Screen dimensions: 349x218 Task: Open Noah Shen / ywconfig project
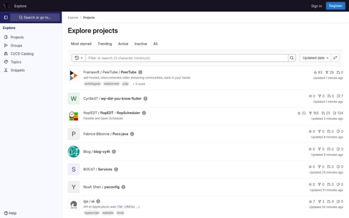click(101, 187)
